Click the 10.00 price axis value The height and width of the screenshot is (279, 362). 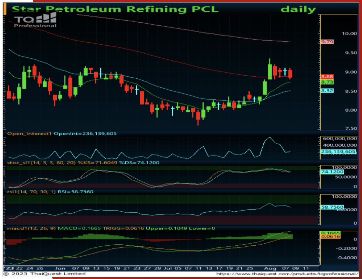click(349, 33)
